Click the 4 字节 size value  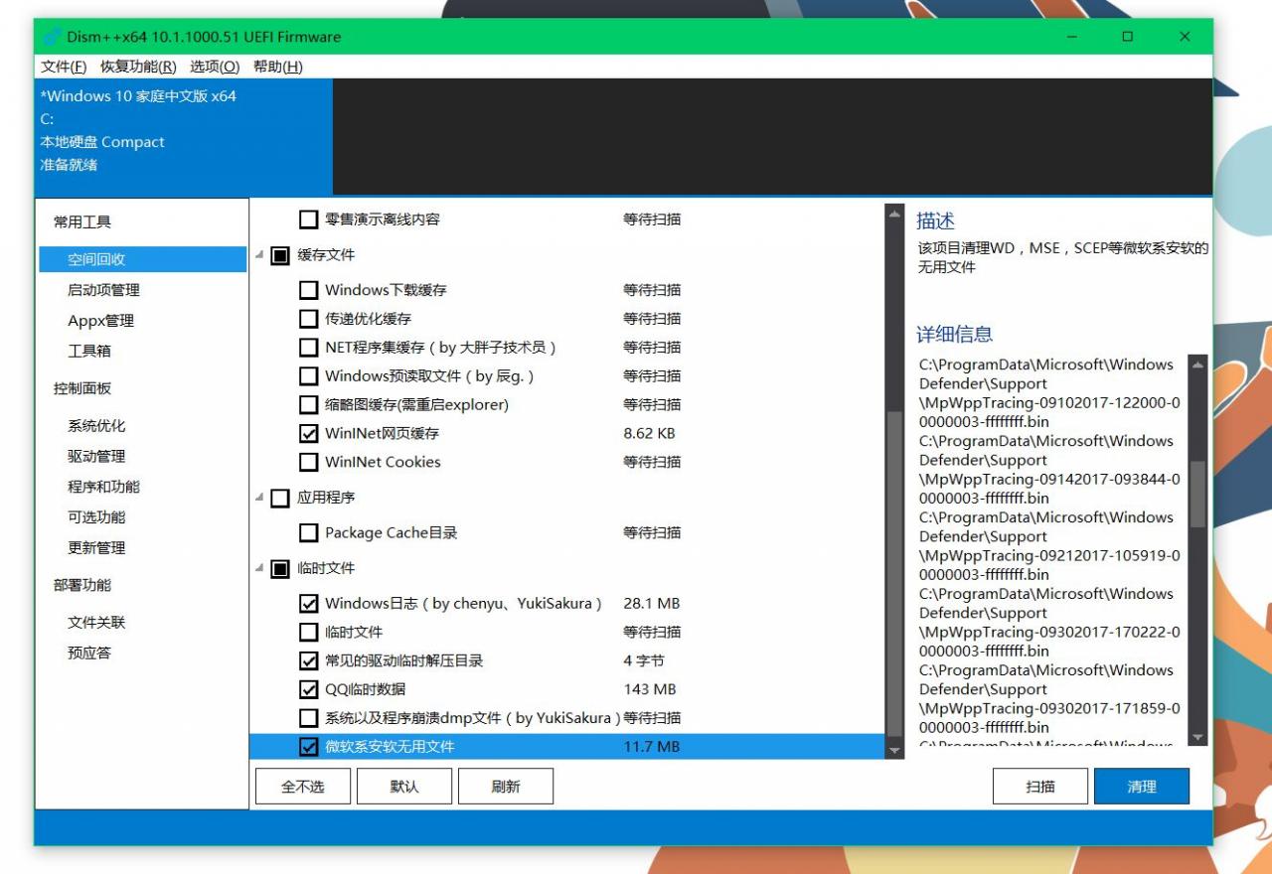coord(644,660)
